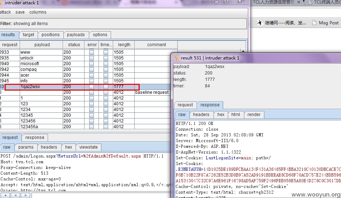Toggle timeout checkbox in acer row
This screenshot has height=198, width=341.
pos(106,75)
